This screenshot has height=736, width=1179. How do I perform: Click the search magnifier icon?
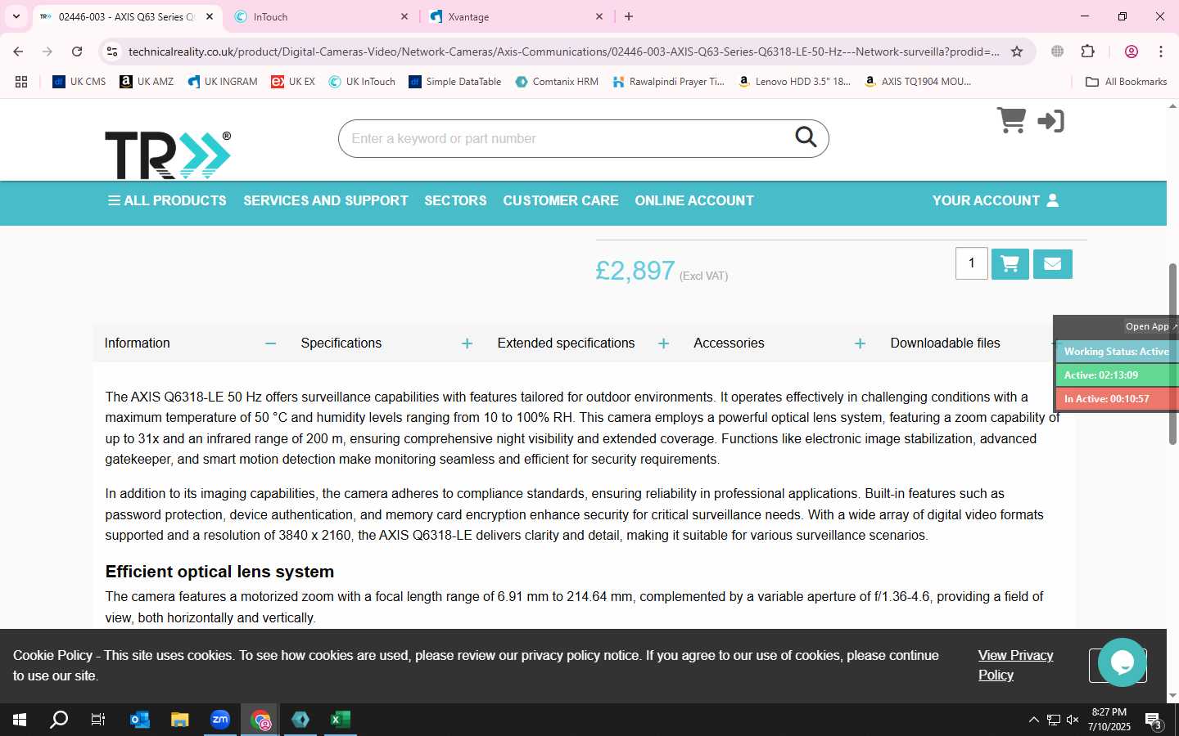[x=806, y=137]
